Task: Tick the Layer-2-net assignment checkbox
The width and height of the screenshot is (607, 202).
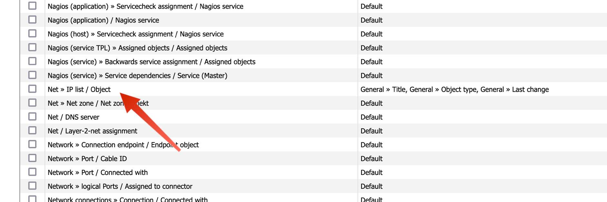Action: 32,130
